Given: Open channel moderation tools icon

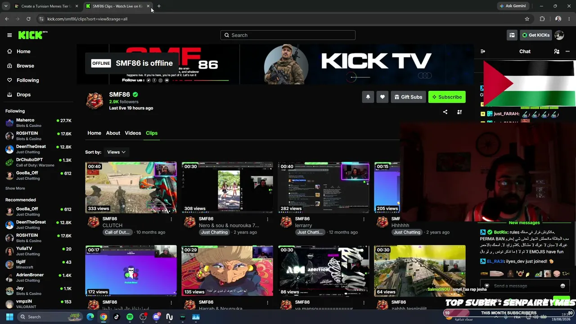Looking at the screenshot, I should coord(459,112).
